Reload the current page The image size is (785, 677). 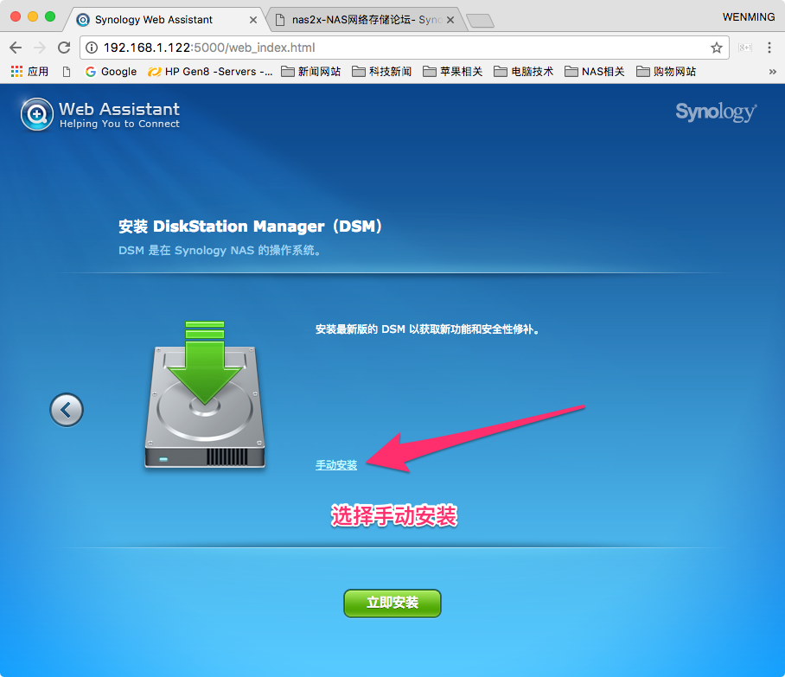coord(64,48)
